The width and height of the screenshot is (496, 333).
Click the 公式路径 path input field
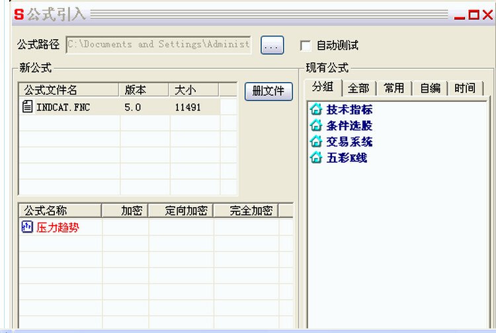[159, 44]
